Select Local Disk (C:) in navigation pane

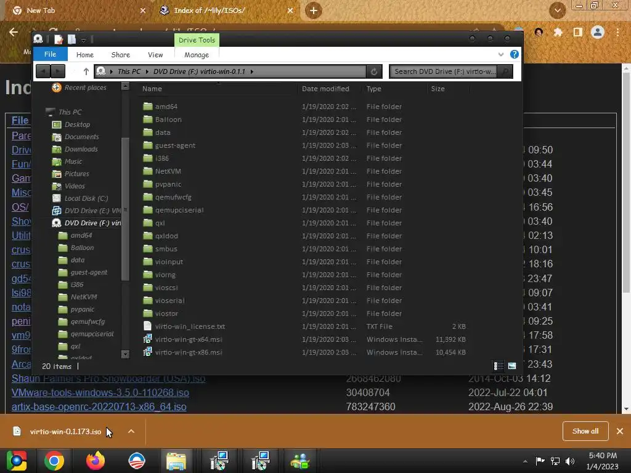coord(86,198)
